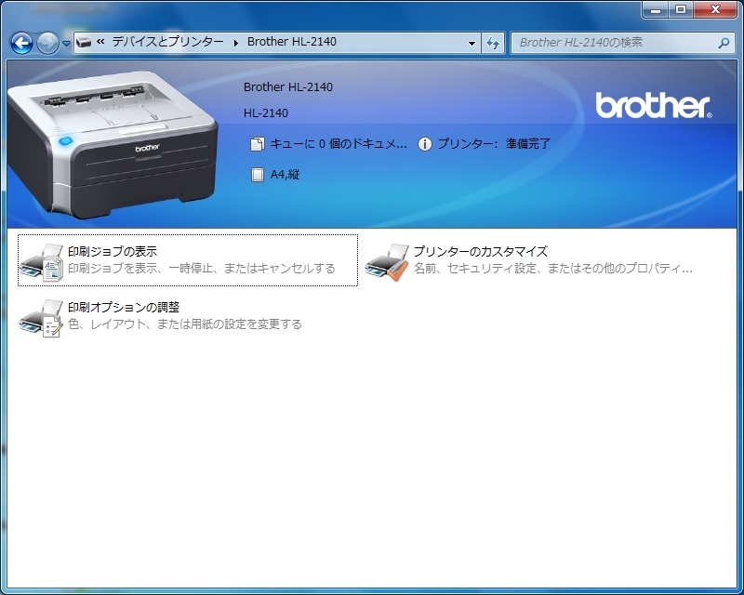Image resolution: width=744 pixels, height=595 pixels.
Task: Minimize the Brother HL-2140 window
Action: (x=656, y=9)
